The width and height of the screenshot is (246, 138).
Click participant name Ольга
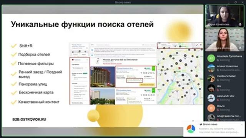221,106
